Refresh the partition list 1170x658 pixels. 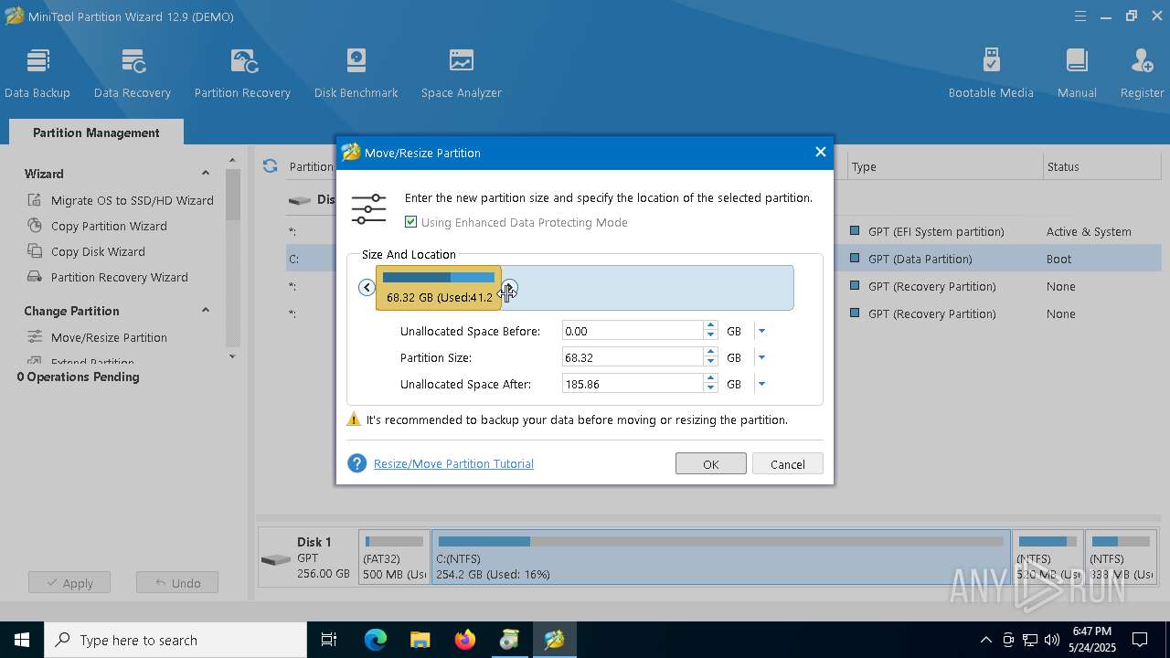point(270,165)
